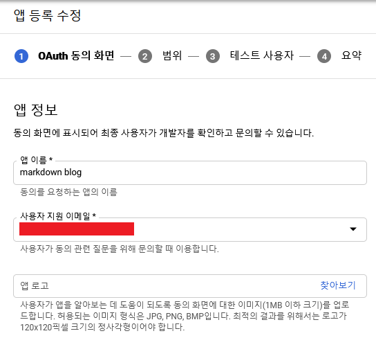The width and height of the screenshot is (376, 347).
Task: Click the 앱 정보 section heading
Action: [x=36, y=110]
